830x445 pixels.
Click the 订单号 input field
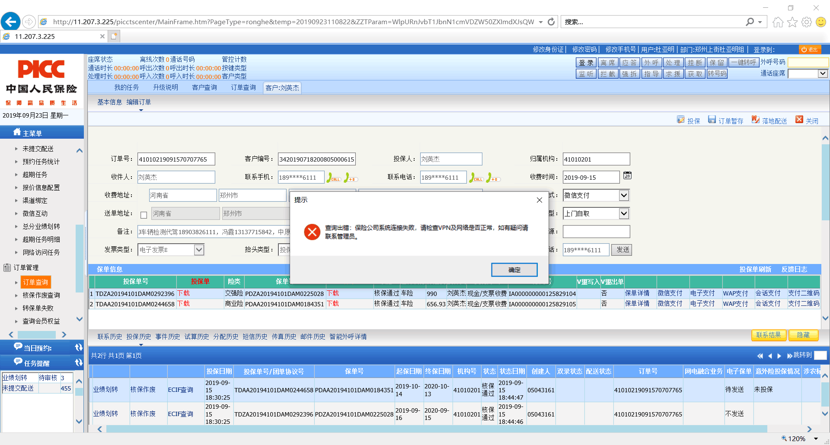(x=176, y=159)
